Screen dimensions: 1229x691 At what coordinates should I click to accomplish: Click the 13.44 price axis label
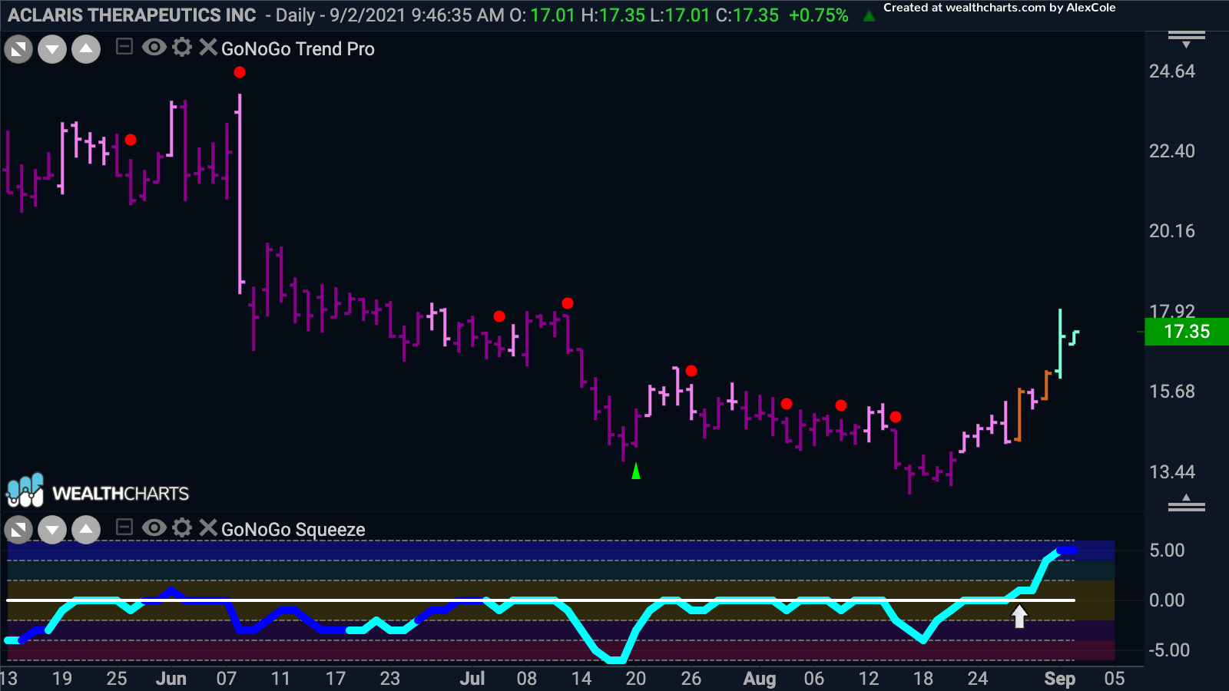1172,472
